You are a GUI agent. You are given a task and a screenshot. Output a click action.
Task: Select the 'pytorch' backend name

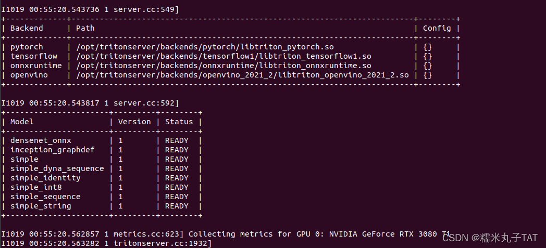[x=27, y=47]
